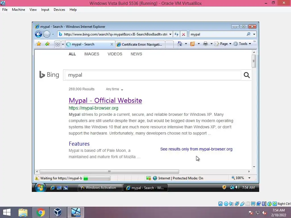Close the mypal - Search tab
Screen dimensions: 291x218
coord(112,44)
